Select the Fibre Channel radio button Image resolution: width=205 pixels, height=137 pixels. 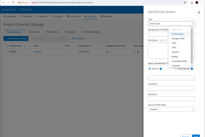click(176, 69)
